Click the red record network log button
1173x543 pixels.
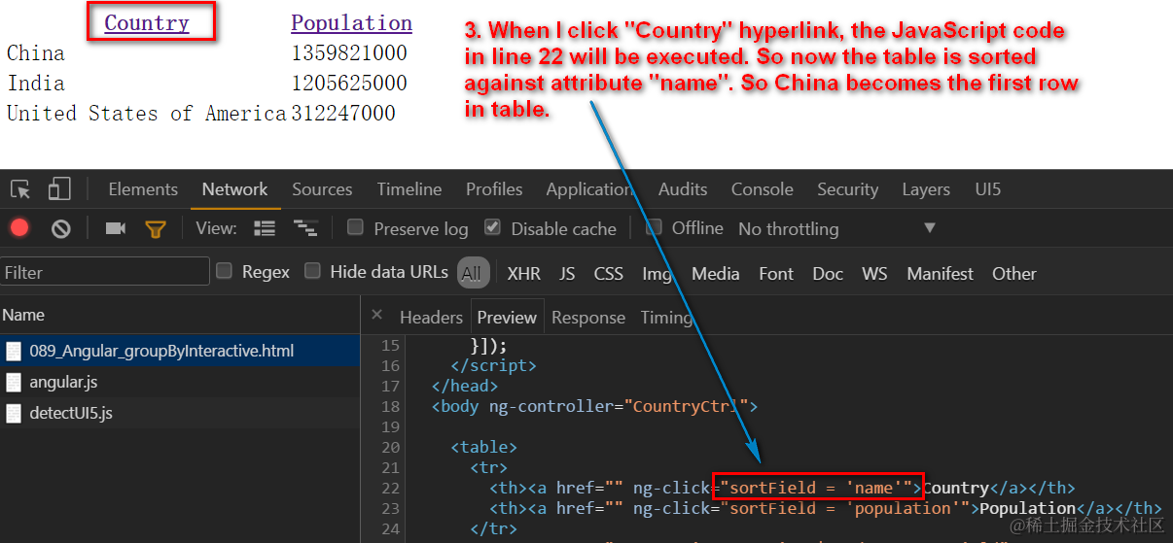(x=19, y=228)
